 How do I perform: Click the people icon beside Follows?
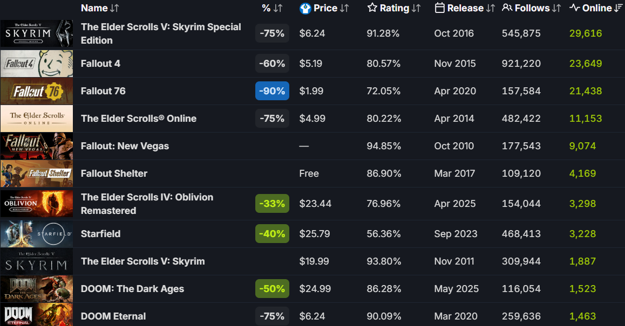[507, 8]
